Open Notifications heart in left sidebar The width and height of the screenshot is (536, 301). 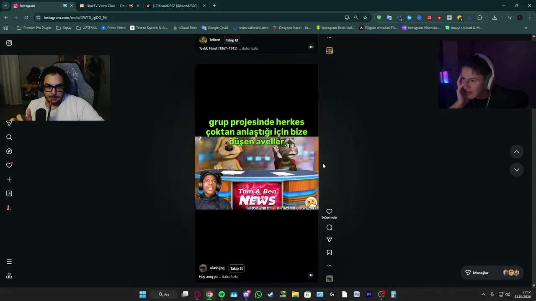click(x=9, y=165)
